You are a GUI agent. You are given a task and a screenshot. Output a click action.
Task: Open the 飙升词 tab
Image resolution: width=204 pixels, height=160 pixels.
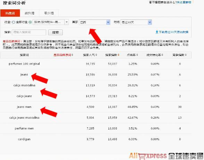29,13
